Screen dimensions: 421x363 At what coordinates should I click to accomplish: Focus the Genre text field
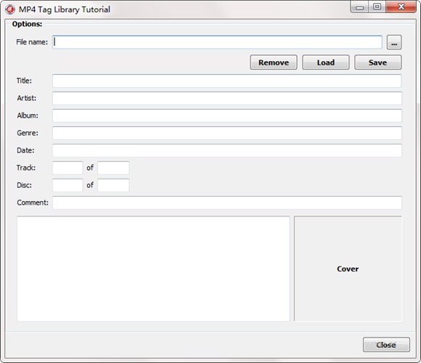click(x=227, y=133)
